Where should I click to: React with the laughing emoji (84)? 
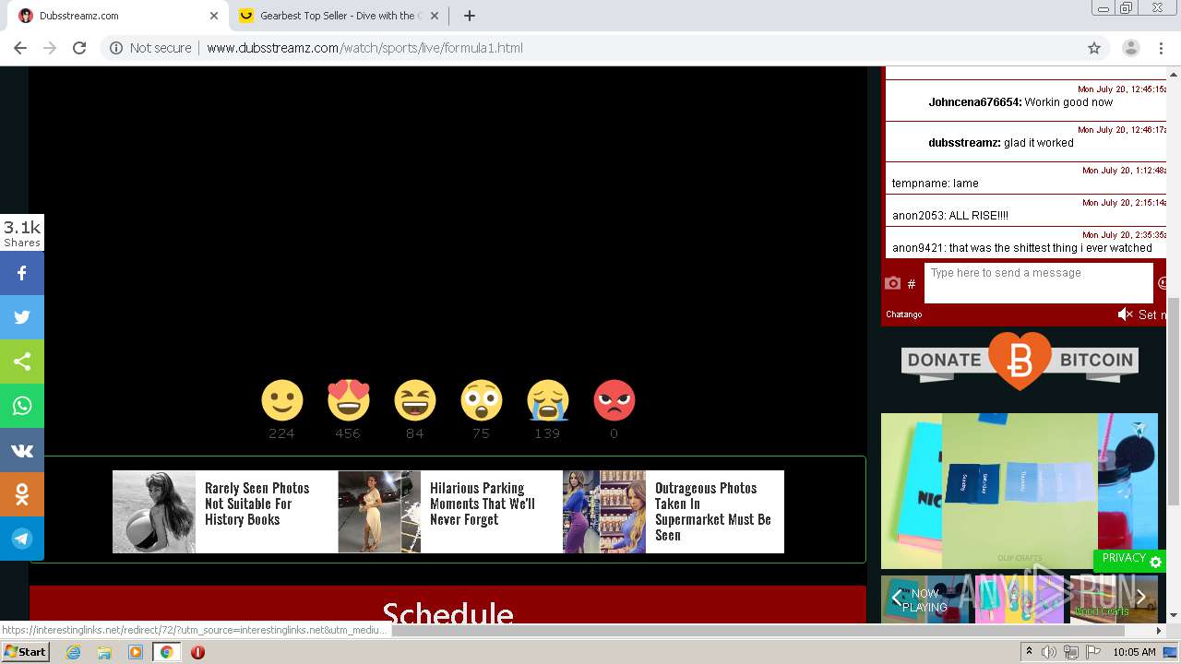coord(414,401)
